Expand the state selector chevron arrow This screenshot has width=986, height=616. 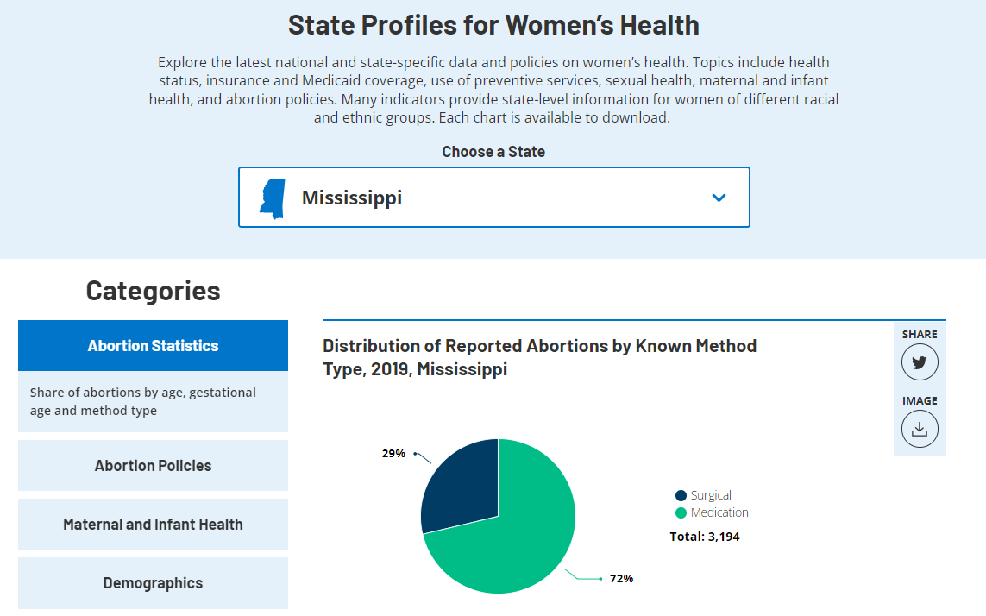click(719, 198)
